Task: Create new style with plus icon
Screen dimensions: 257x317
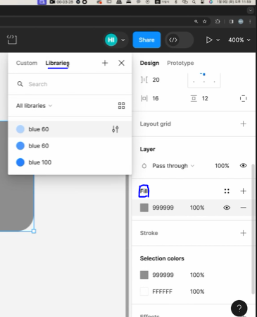Action: [105, 63]
